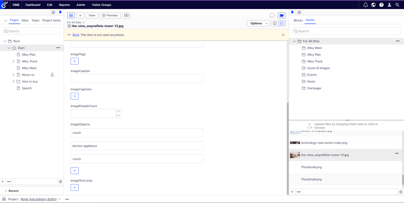Expand the Recent section

6,191
